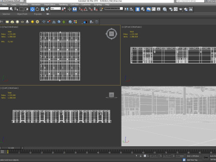Click the Auto Key button
The width and height of the screenshot is (216, 162).
click(x=213, y=156)
